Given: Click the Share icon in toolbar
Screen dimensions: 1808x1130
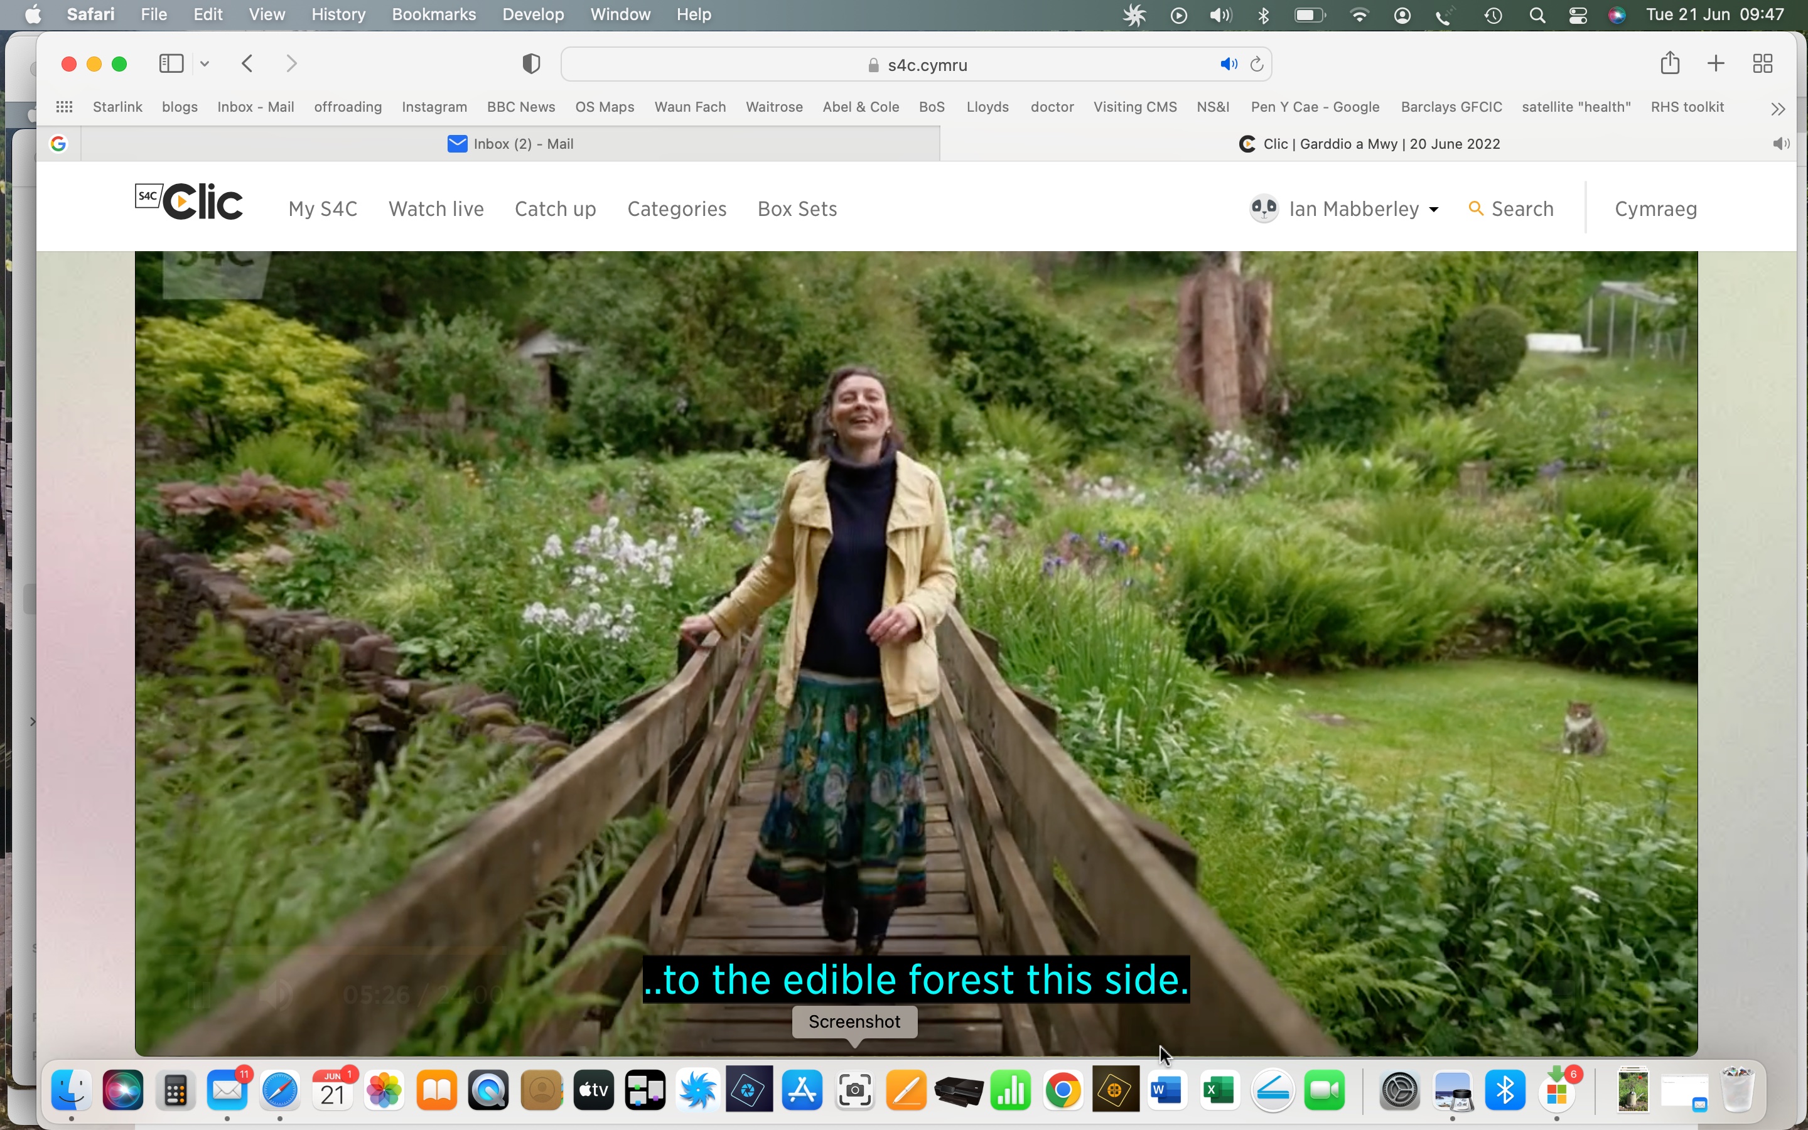Looking at the screenshot, I should coord(1670,63).
